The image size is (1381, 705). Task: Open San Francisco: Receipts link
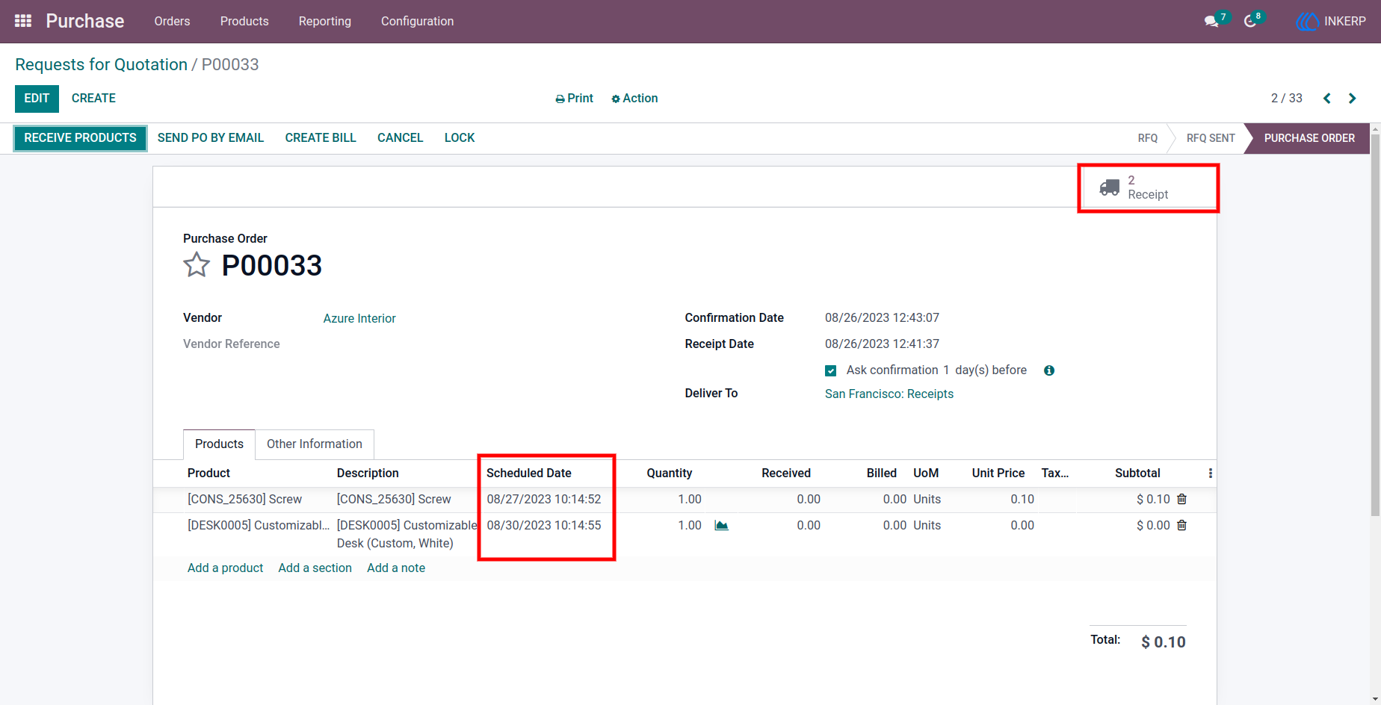889,394
